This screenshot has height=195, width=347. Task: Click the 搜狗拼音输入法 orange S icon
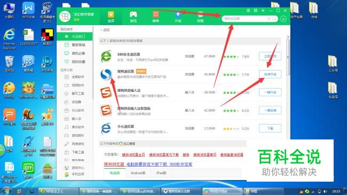[106, 92]
